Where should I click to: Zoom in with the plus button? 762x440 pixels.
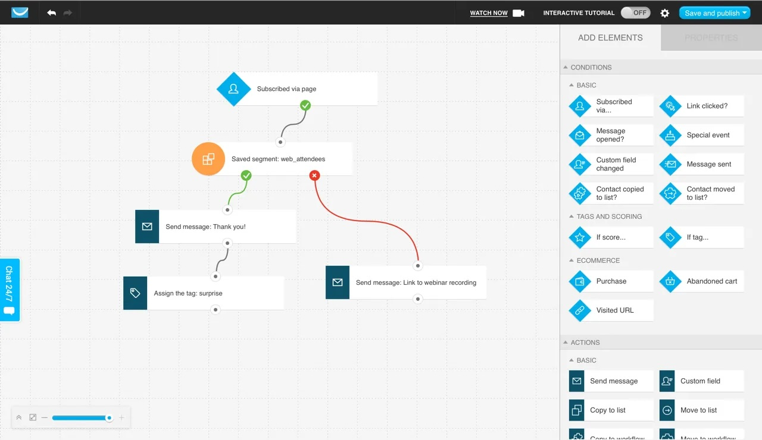(x=121, y=418)
